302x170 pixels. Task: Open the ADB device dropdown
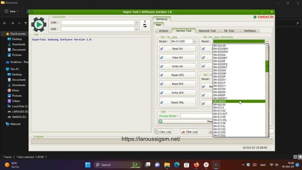[x=136, y=29]
